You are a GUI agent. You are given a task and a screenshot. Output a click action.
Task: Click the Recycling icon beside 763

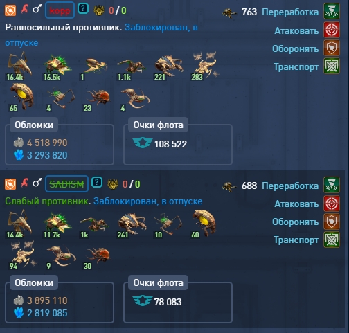coord(332,11)
